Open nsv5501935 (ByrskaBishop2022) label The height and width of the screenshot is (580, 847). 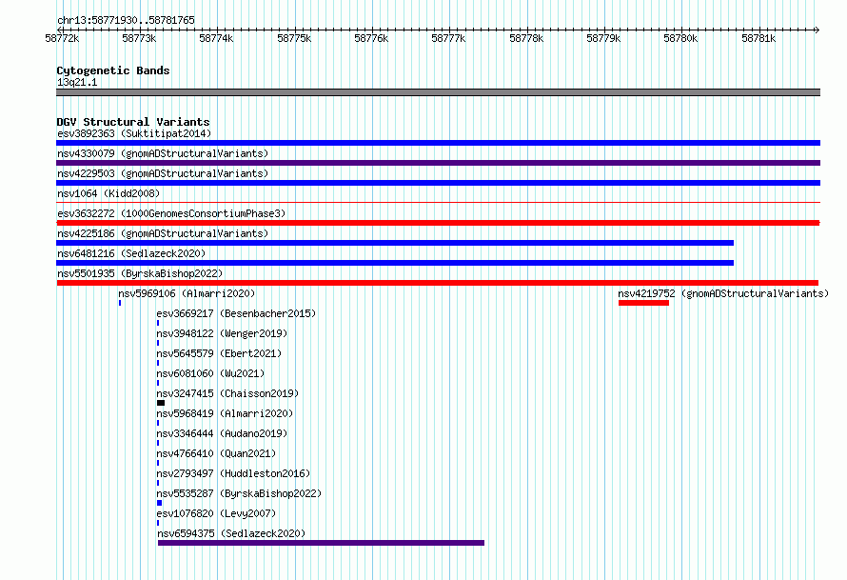(x=140, y=273)
